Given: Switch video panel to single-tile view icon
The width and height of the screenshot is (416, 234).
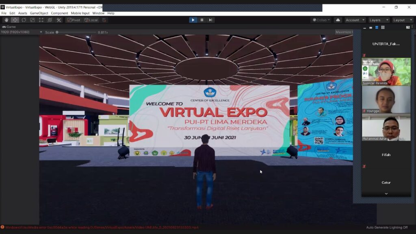Looking at the screenshot, I should pyautogui.click(x=370, y=28).
